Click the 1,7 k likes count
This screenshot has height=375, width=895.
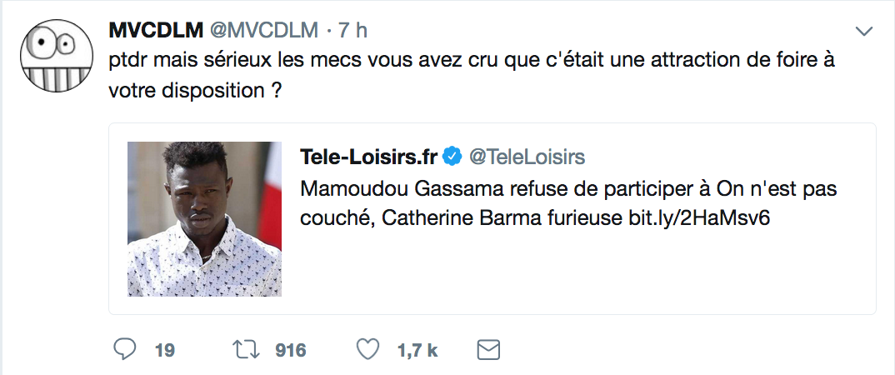pos(418,350)
